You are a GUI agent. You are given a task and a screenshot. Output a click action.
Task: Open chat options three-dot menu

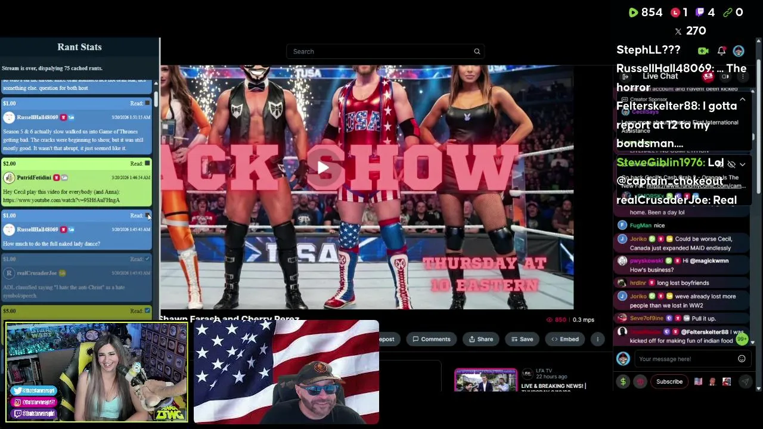pyautogui.click(x=743, y=77)
